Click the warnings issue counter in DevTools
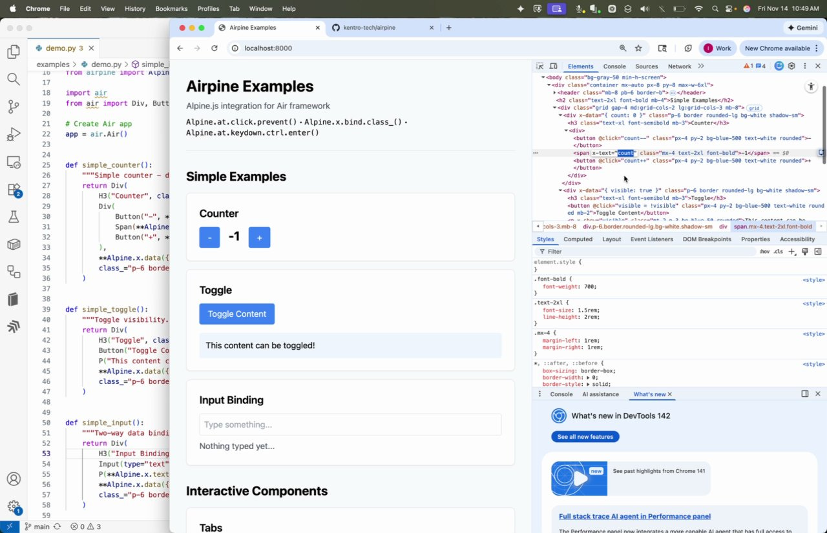Screen dimensions: 827x533 pos(748,66)
